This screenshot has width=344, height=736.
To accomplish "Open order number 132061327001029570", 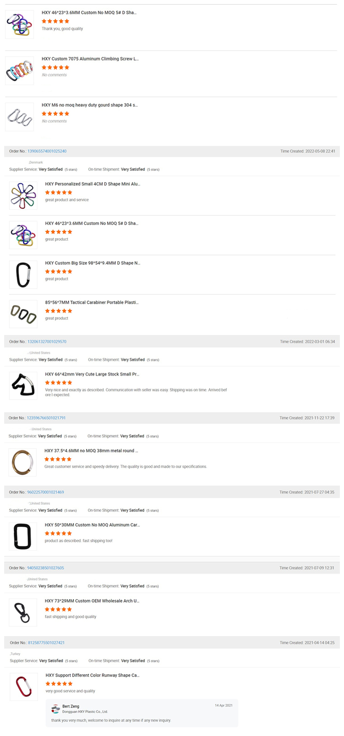I will [x=47, y=342].
